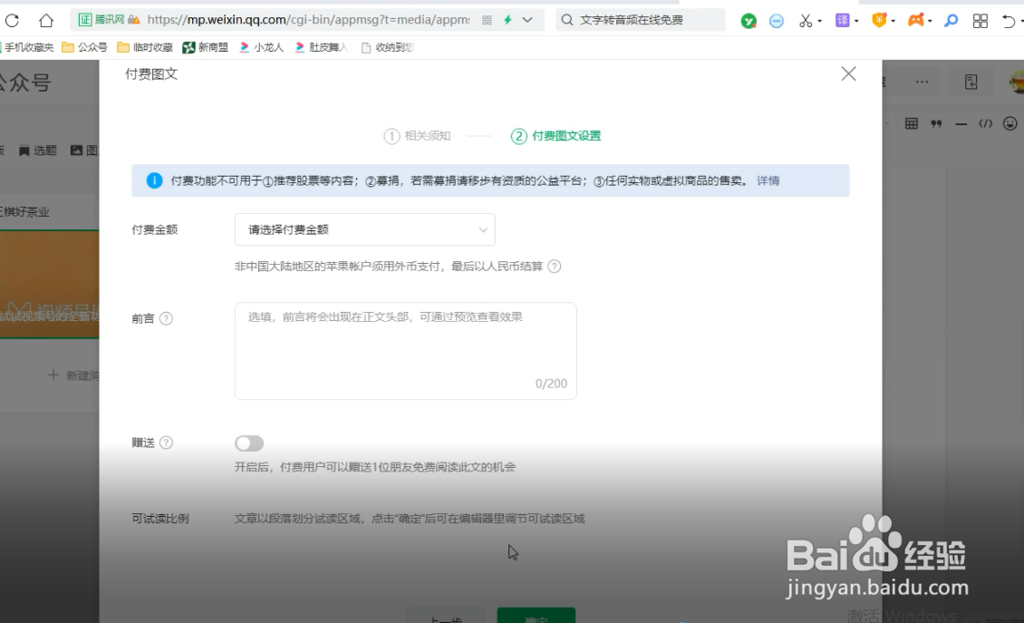Open the code insert tool </> icon
Image resolution: width=1024 pixels, height=623 pixels.
(x=985, y=123)
